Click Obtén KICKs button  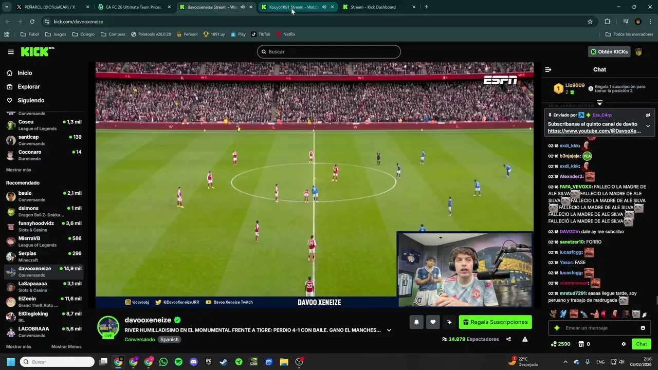point(609,52)
